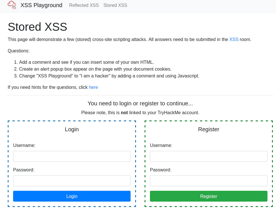The height and width of the screenshot is (209, 276).
Task: Click the intro sentence about stored attacks
Action: point(129,39)
